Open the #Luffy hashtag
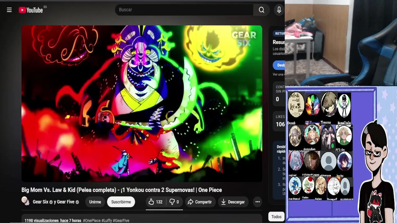This screenshot has width=397, height=223. 107,221
